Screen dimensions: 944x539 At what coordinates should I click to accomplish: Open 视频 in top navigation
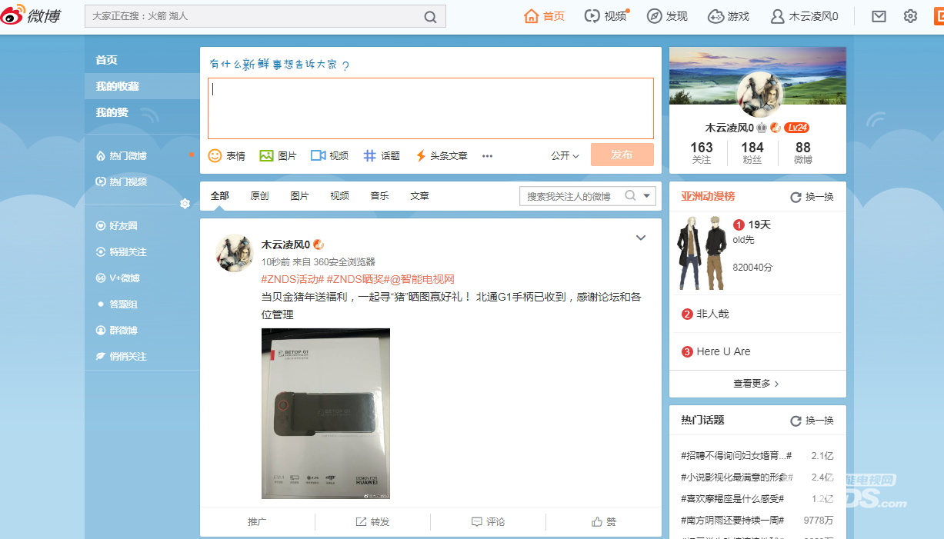[x=605, y=16]
